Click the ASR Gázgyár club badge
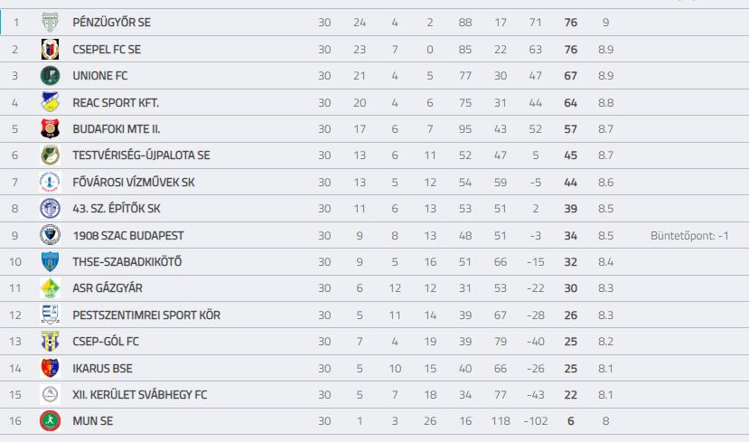Viewport: 749px width, 442px height. pyautogui.click(x=50, y=288)
